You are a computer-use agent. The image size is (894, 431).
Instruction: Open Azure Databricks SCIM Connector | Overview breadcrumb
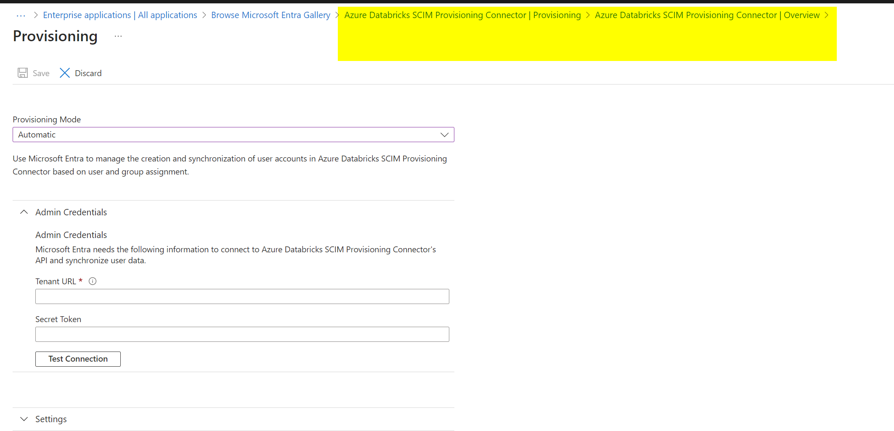pyautogui.click(x=707, y=15)
